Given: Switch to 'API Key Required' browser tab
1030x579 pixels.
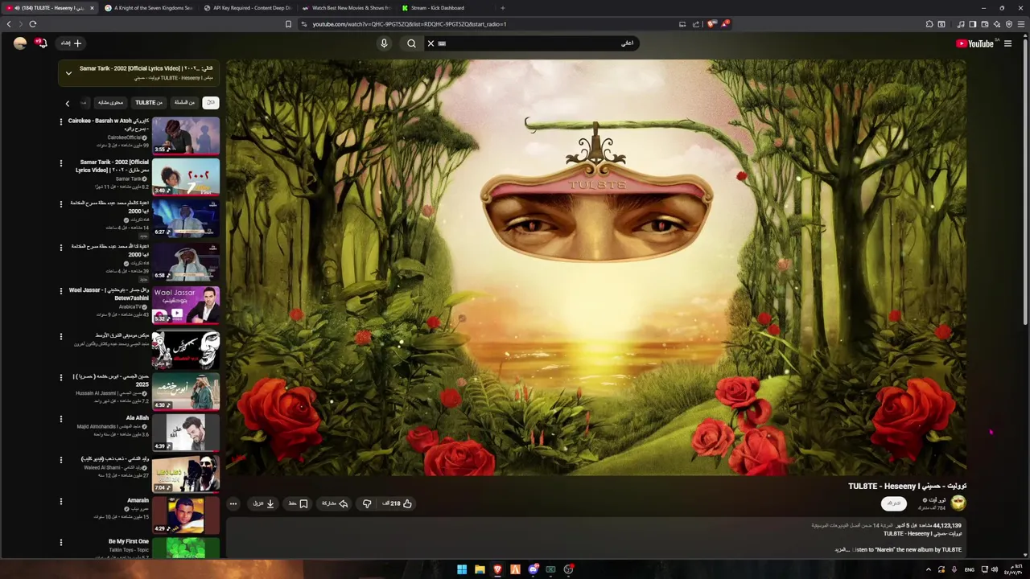Looking at the screenshot, I should click(x=247, y=8).
